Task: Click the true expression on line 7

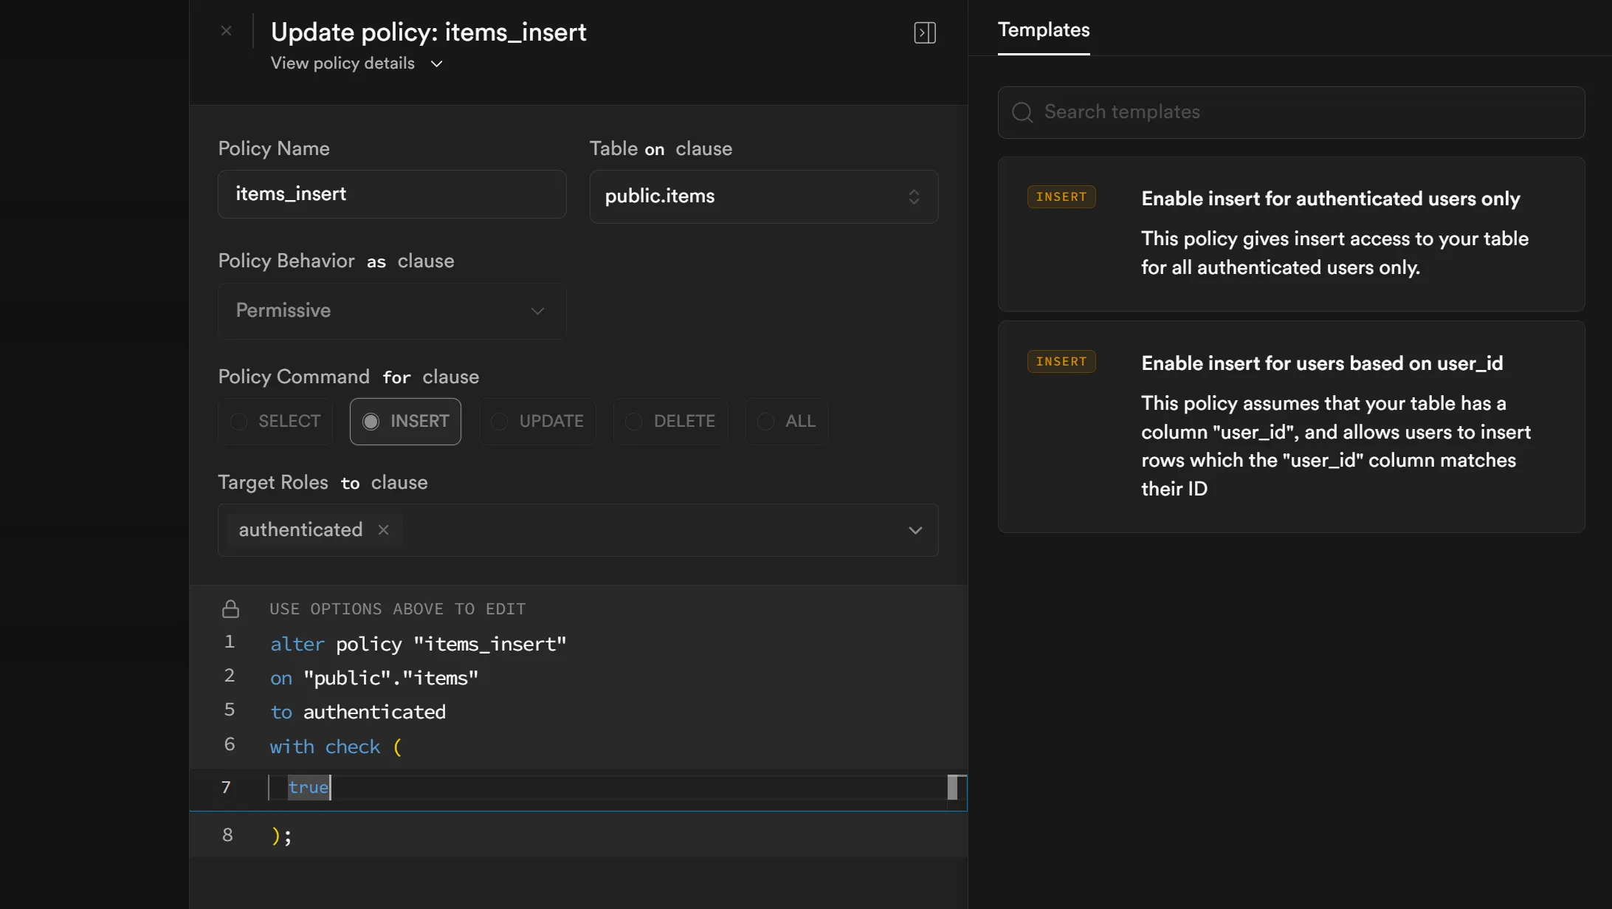Action: coord(309,788)
